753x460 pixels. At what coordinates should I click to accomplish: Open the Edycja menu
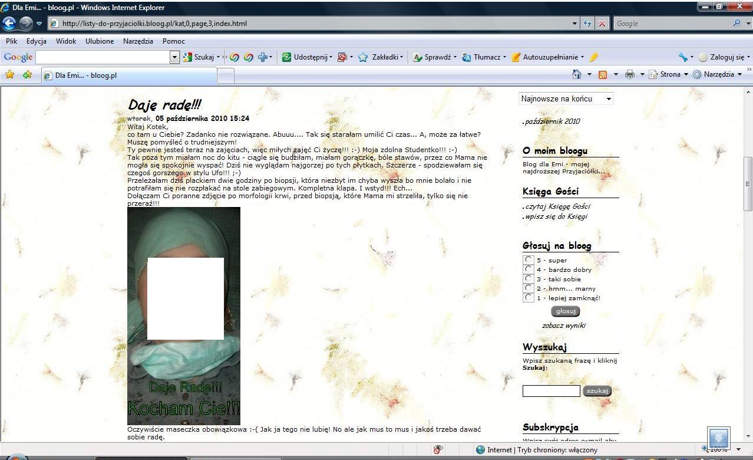[x=37, y=41]
